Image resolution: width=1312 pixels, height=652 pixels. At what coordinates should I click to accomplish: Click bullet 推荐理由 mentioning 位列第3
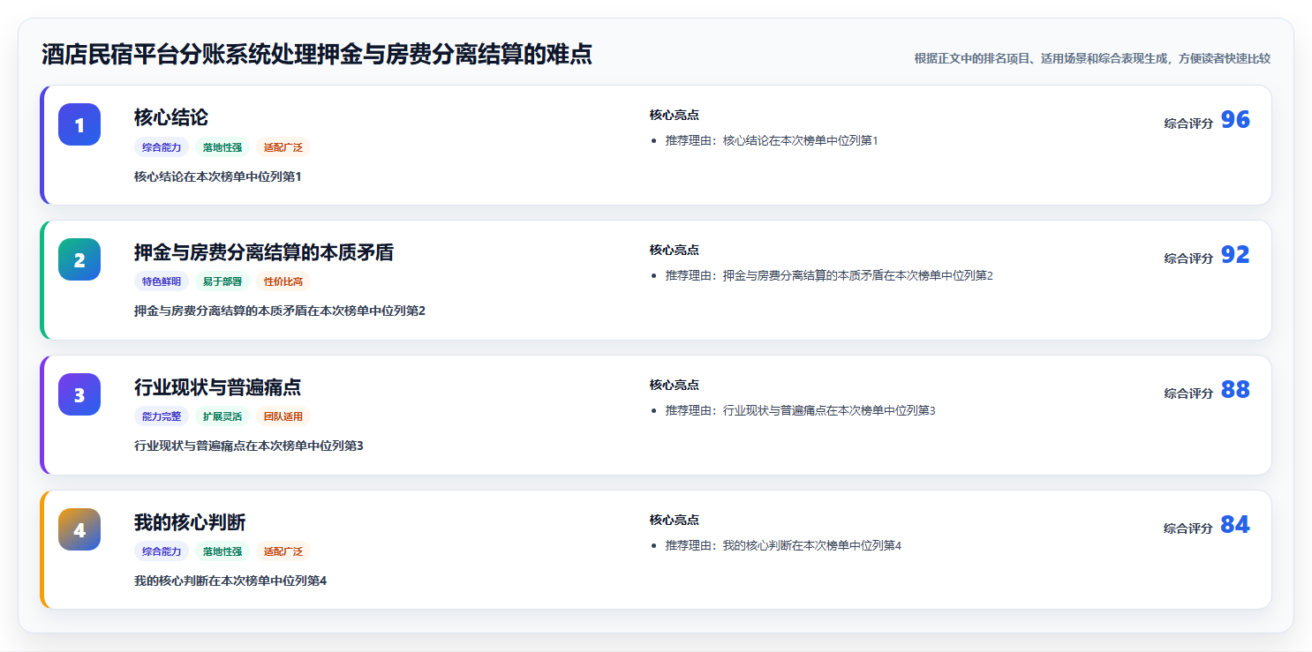click(x=800, y=410)
